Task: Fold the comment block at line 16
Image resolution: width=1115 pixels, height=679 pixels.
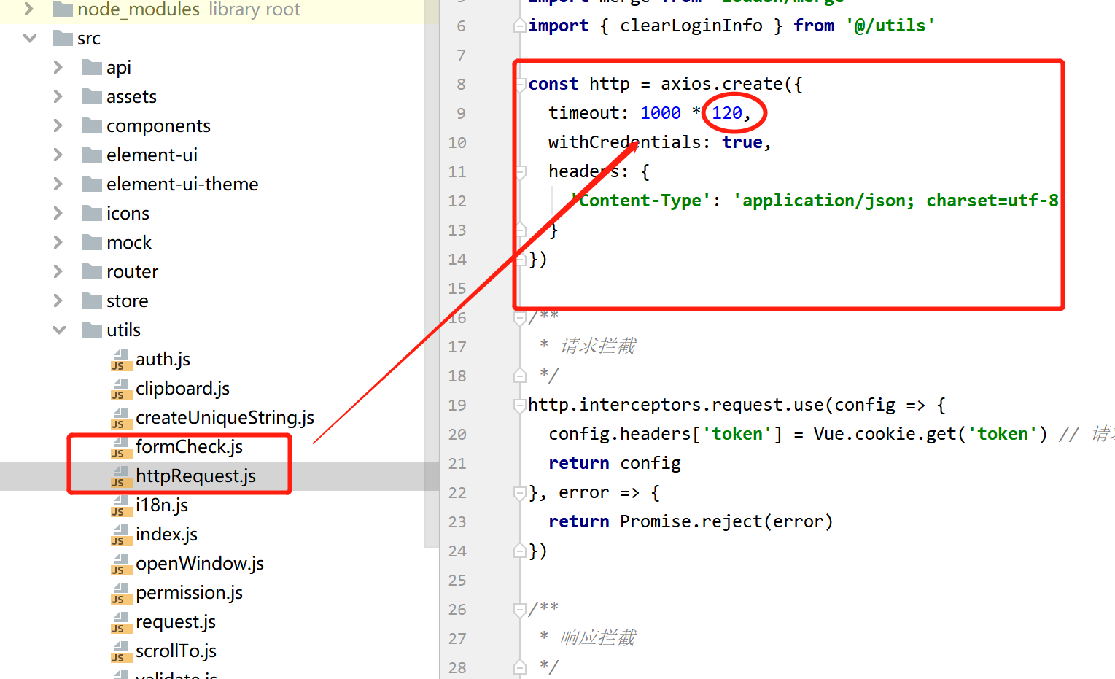Action: 520,318
